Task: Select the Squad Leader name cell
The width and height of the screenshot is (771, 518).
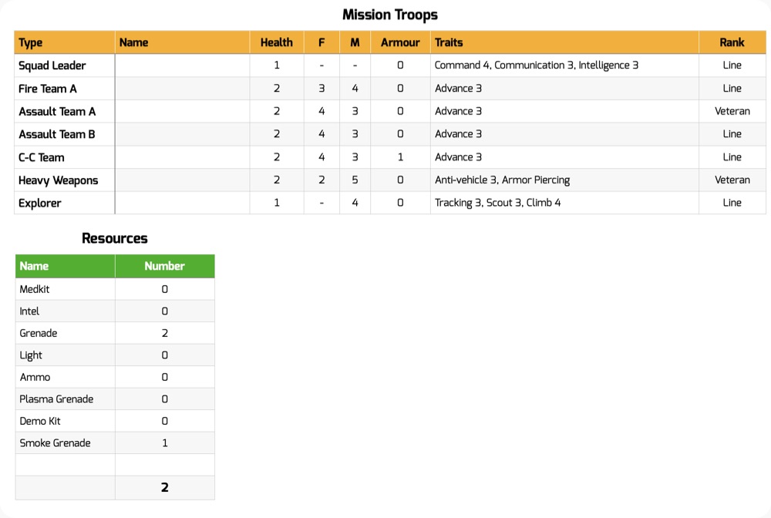Action: (183, 66)
